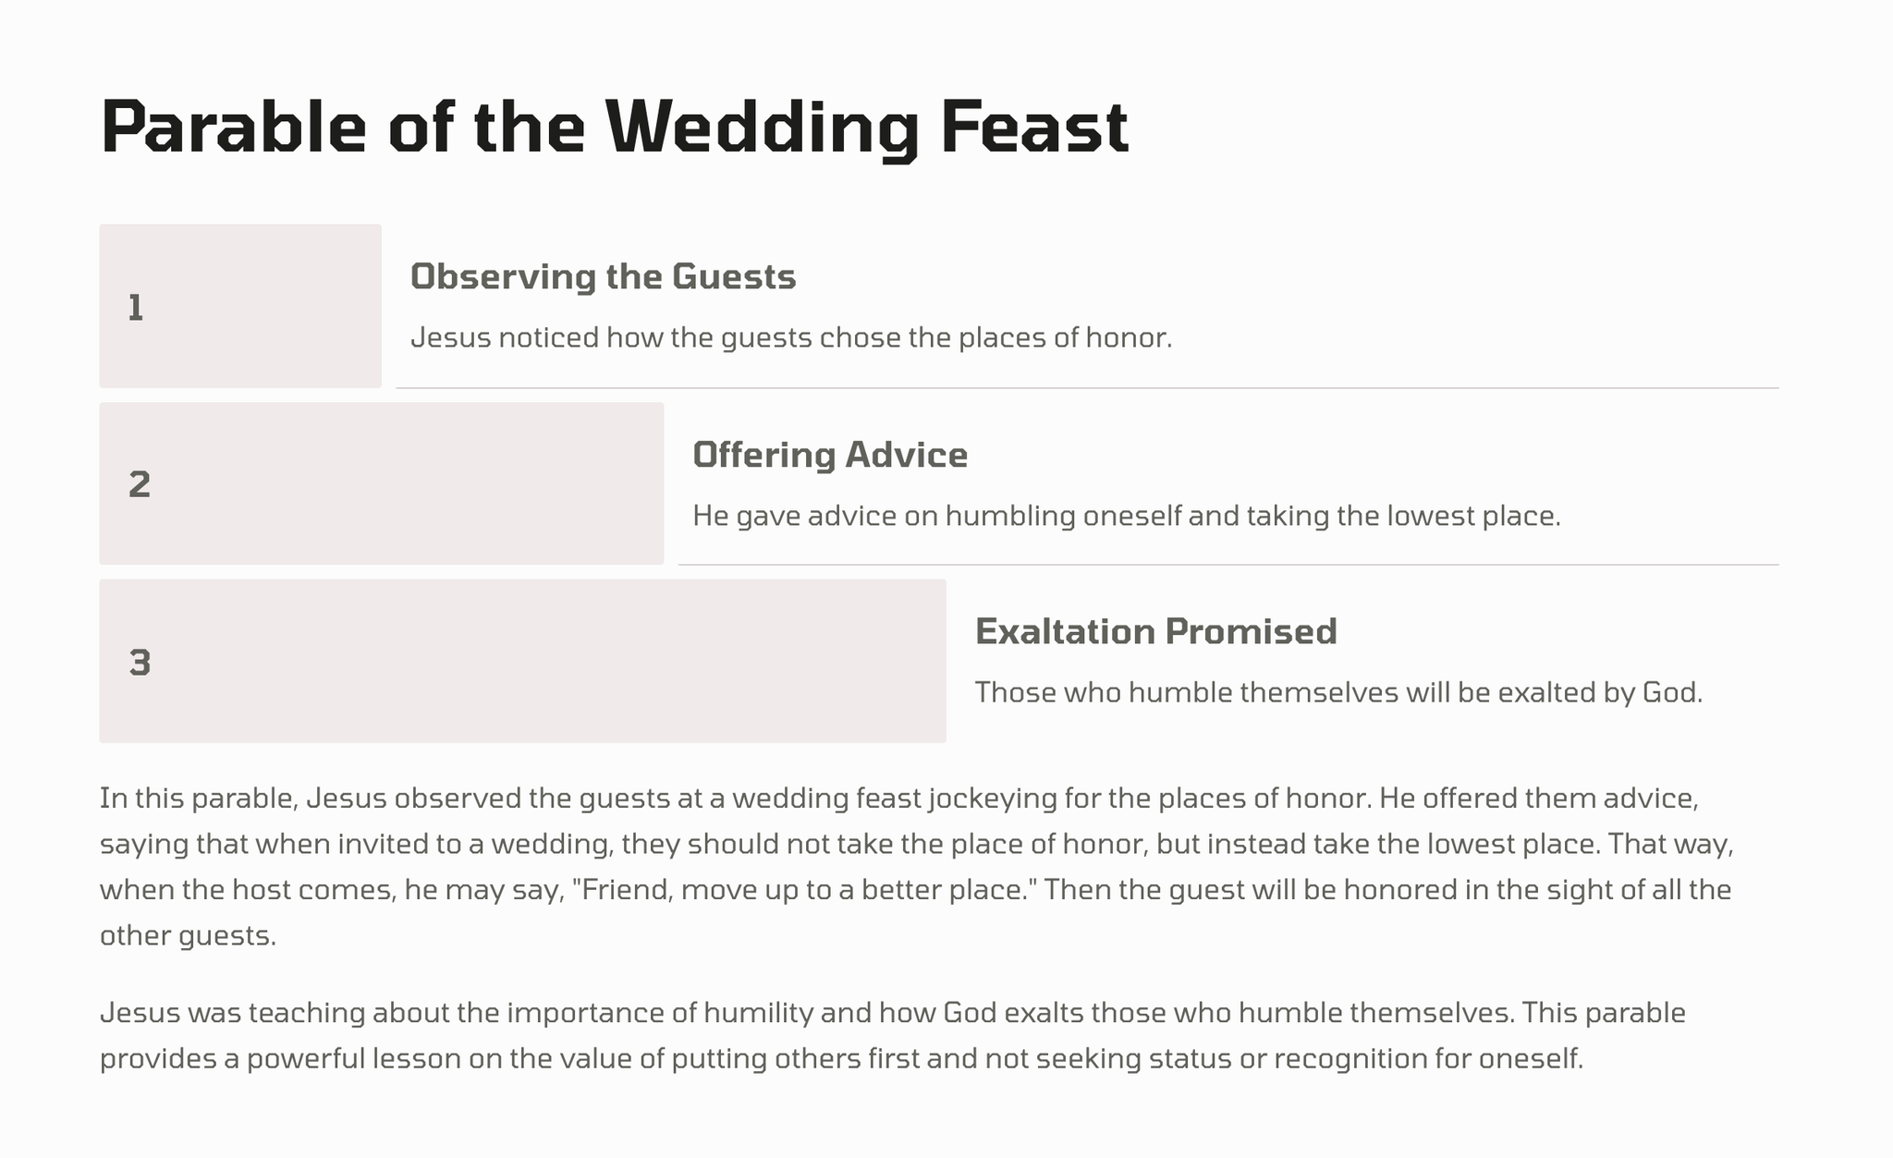Viewport: 1893px width, 1158px height.
Task: Select the number 3 step label
Action: (x=140, y=663)
